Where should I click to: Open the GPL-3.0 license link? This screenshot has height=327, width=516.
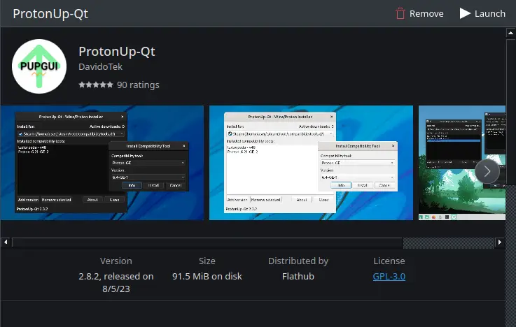click(389, 277)
